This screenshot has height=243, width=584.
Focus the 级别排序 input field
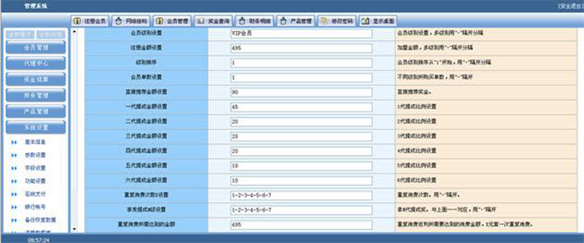pos(301,63)
